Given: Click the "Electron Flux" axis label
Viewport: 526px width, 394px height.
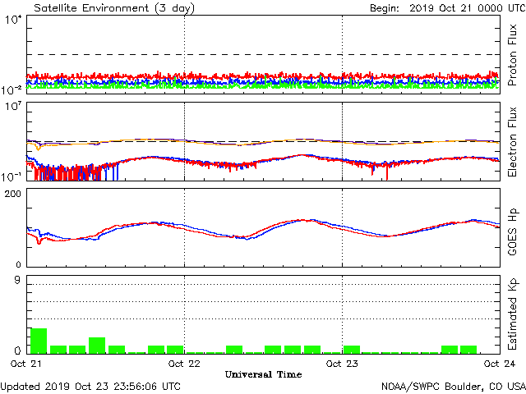Looking at the screenshot, I should pyautogui.click(x=512, y=142).
